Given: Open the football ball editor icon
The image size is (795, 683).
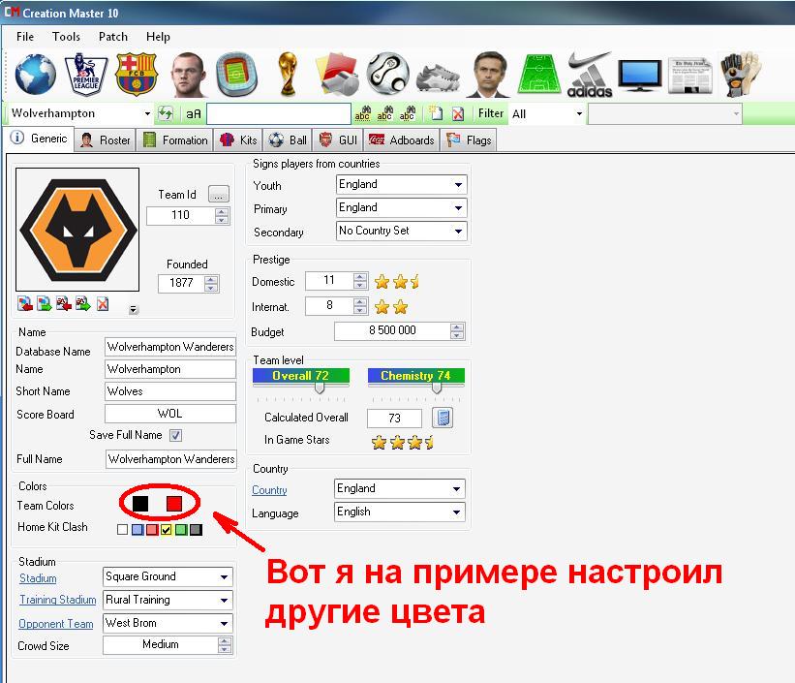Looking at the screenshot, I should (388, 74).
